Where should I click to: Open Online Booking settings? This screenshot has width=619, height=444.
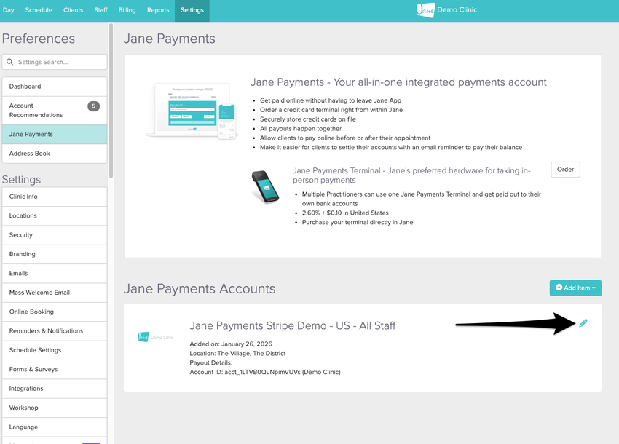click(x=55, y=312)
